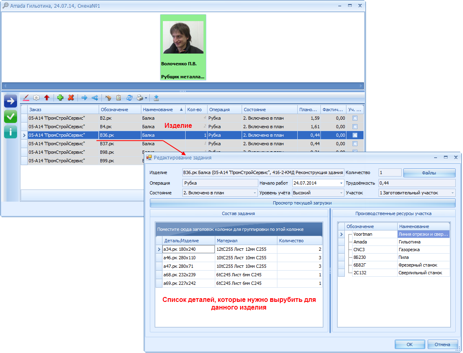
Task: Toggle checkbox in the B37.рк row
Action: coord(355,144)
